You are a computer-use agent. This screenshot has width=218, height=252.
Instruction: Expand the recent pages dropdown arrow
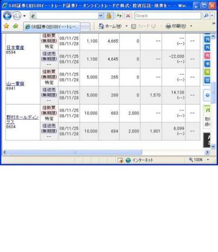24,16
